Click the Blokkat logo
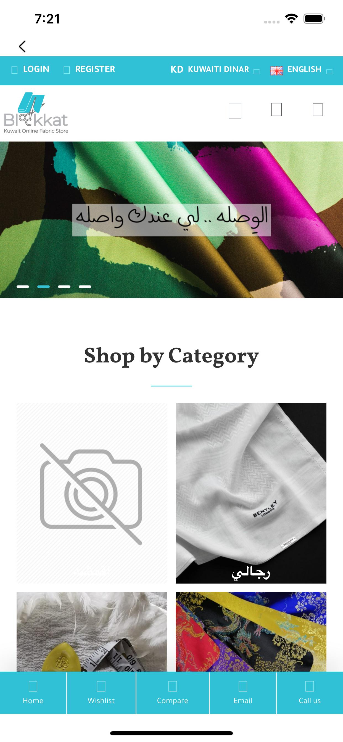Viewport: 343px width, 742px height. coord(36,113)
